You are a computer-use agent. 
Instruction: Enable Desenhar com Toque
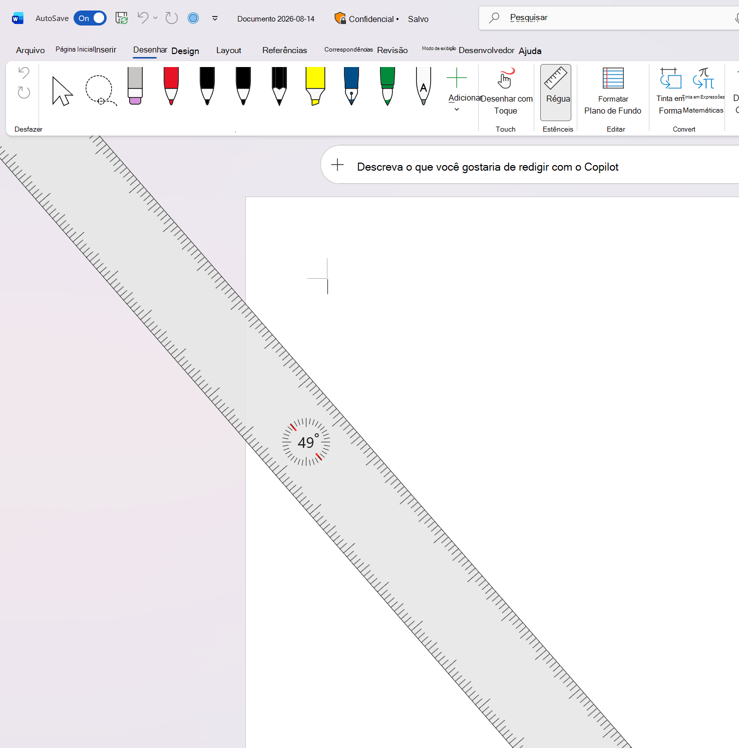point(506,93)
